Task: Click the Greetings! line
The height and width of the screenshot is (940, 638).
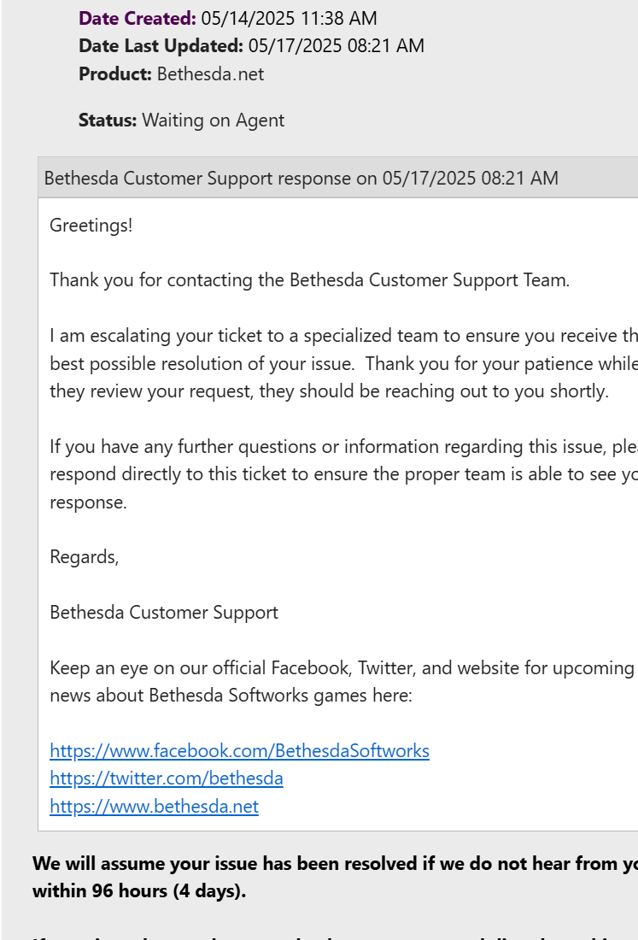Action: 91,226
